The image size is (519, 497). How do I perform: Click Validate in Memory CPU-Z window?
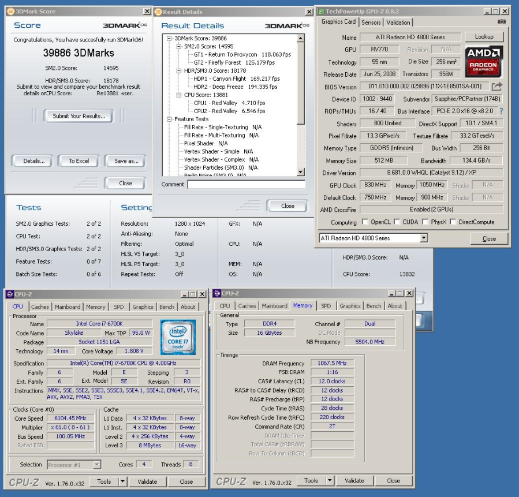tap(354, 480)
